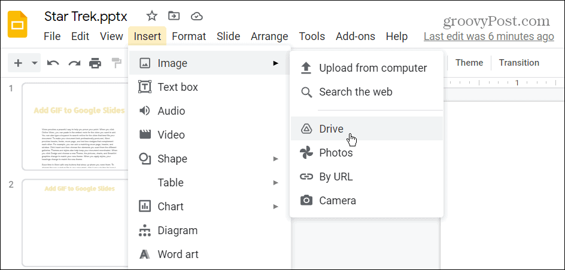
Task: Open the Last edit was 6 minutes ago link
Action: pos(488,36)
